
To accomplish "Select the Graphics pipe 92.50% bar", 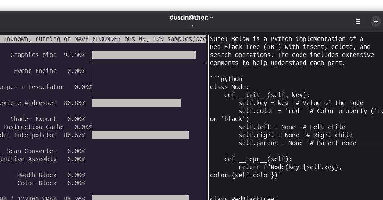I will point(144,55).
